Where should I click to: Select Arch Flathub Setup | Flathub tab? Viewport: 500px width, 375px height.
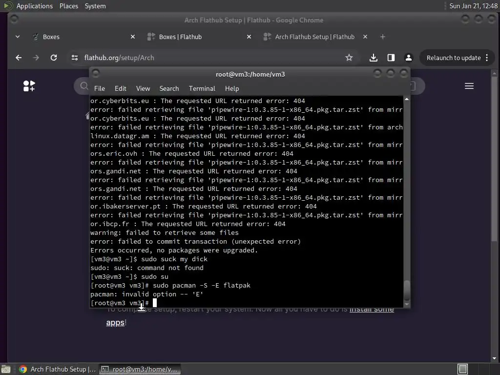click(315, 37)
